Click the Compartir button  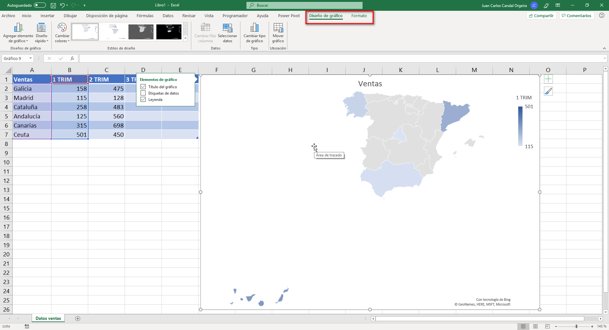click(x=541, y=16)
